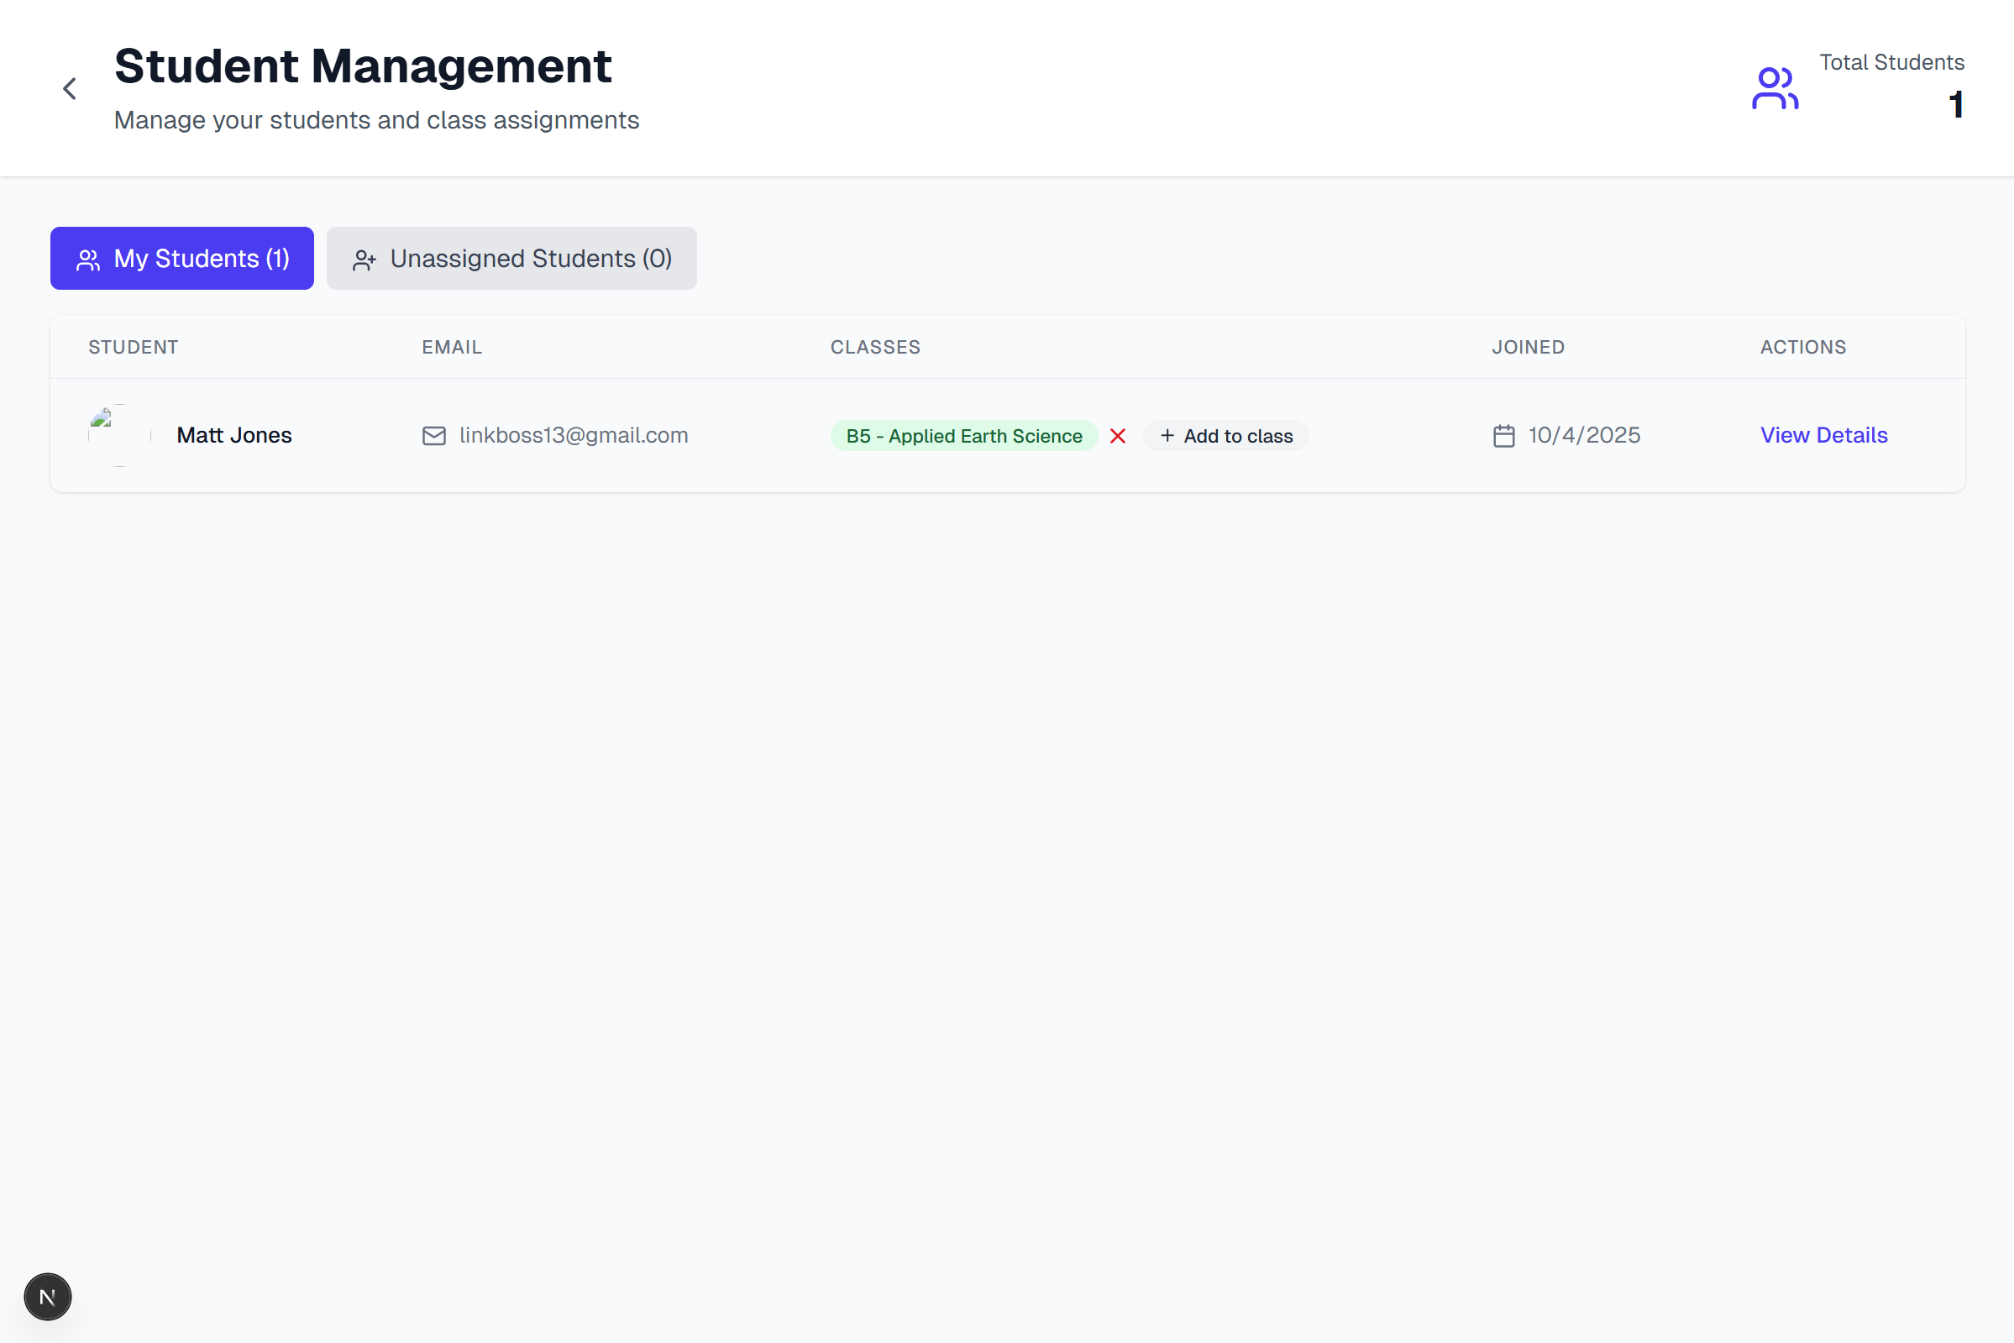Click the name Matt Jones
The width and height of the screenshot is (2014, 1343).
[234, 435]
